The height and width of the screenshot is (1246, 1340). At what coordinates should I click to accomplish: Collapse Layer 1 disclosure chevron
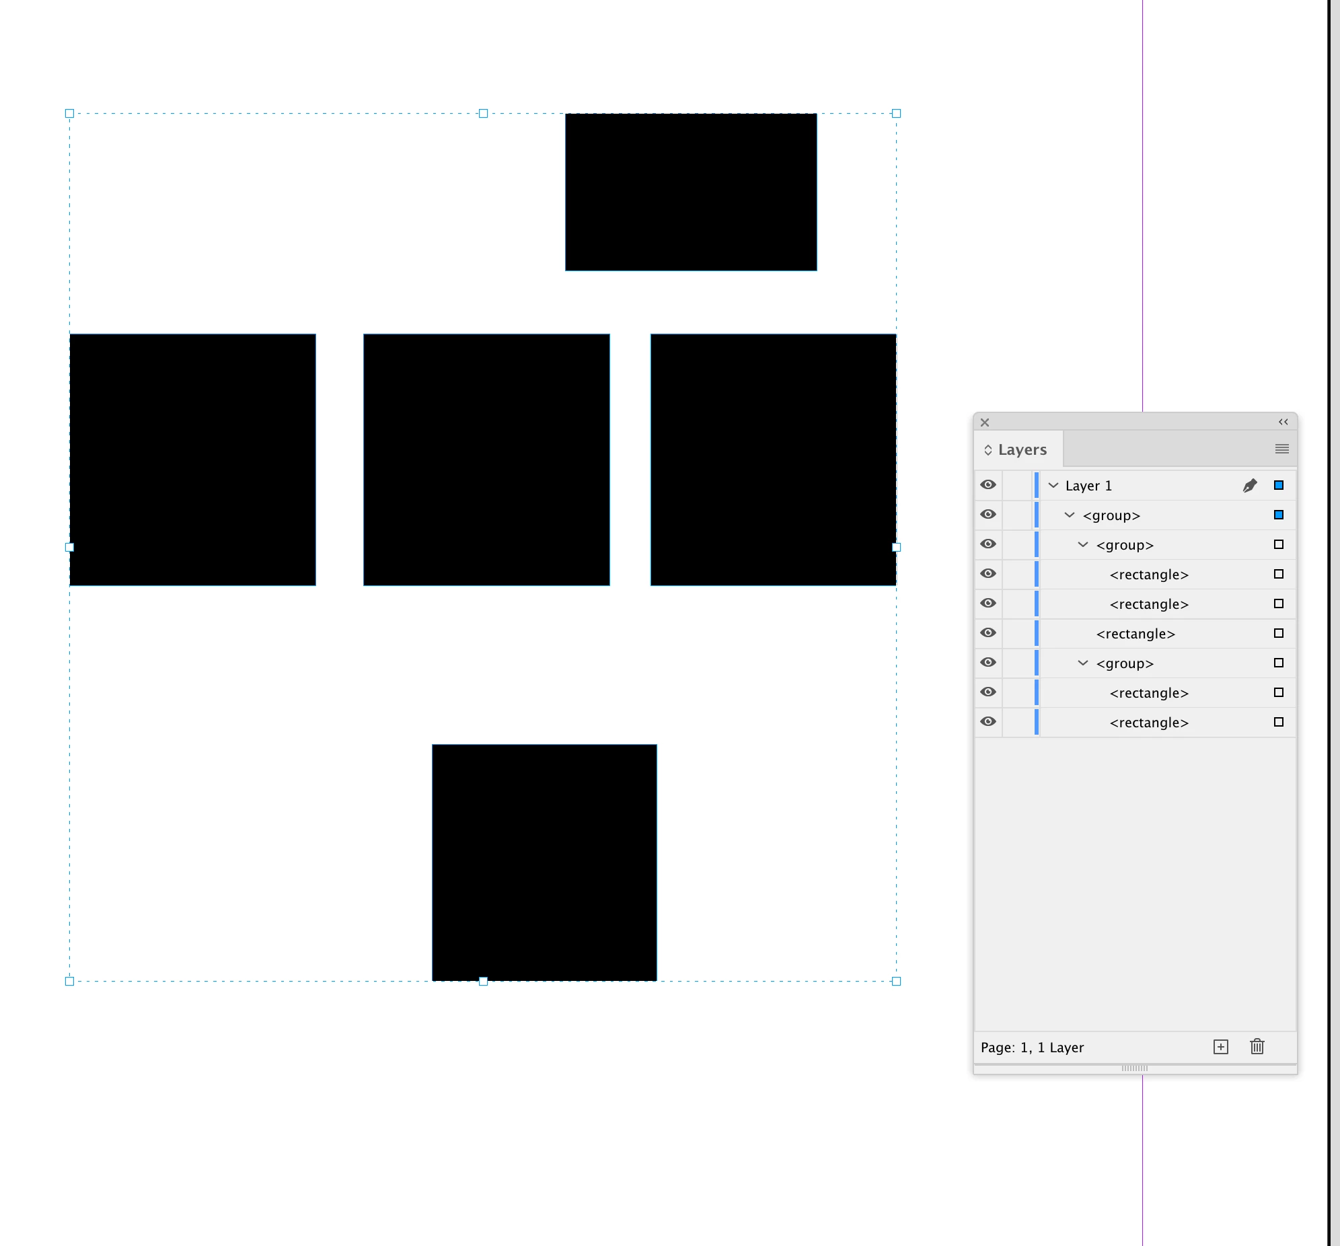tap(1053, 486)
